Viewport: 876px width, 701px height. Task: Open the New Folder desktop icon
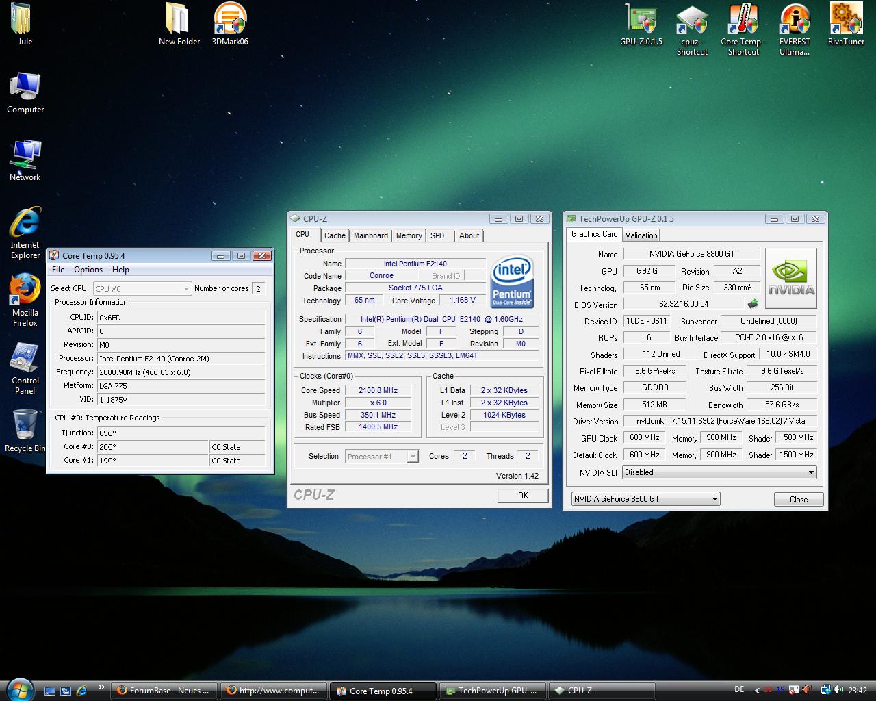click(179, 24)
